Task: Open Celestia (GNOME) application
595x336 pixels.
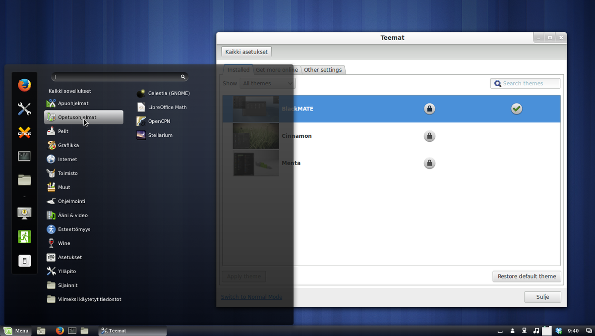Action: coord(169,93)
